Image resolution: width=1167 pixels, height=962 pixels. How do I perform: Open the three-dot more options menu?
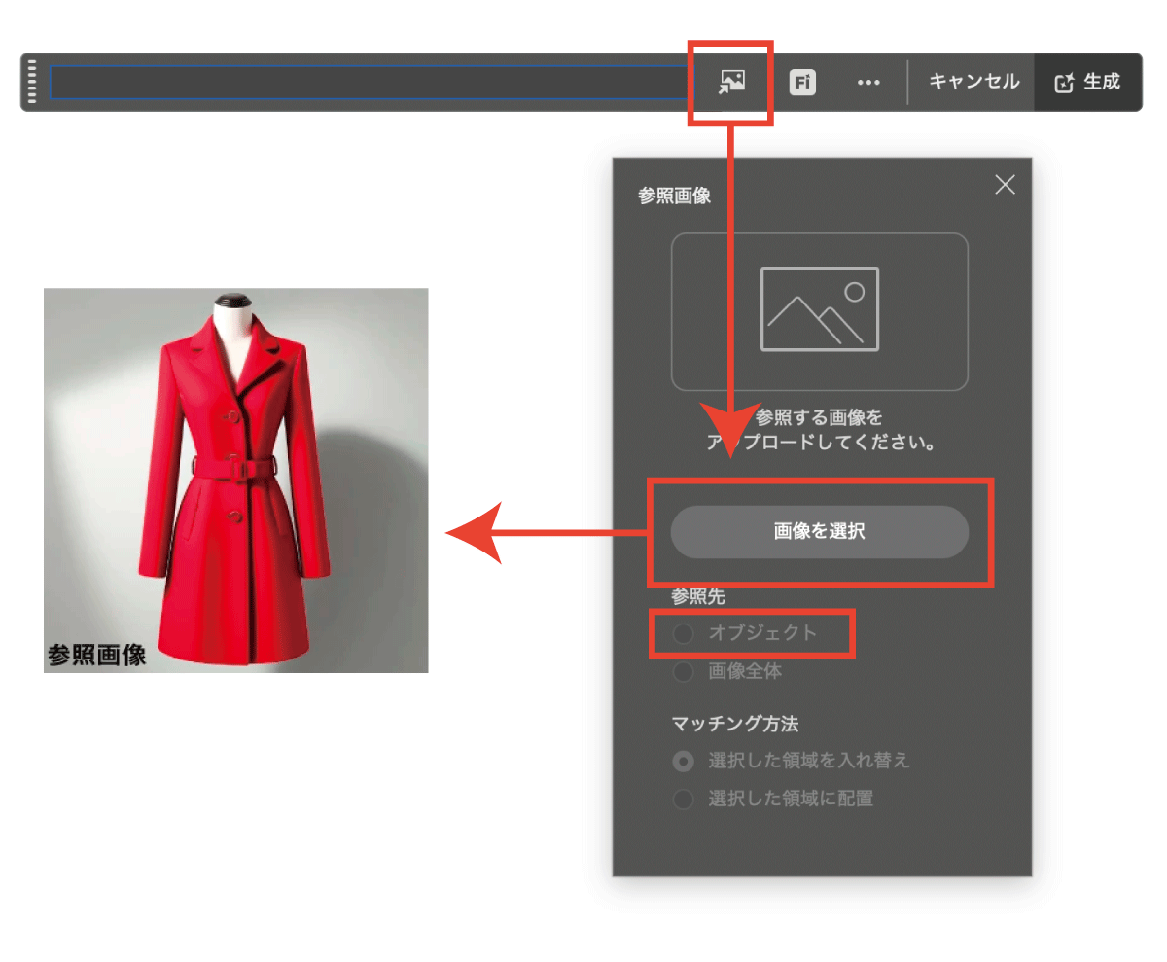coord(867,83)
